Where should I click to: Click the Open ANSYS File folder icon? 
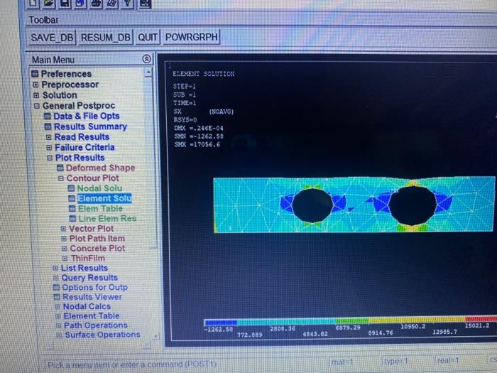click(x=50, y=3)
